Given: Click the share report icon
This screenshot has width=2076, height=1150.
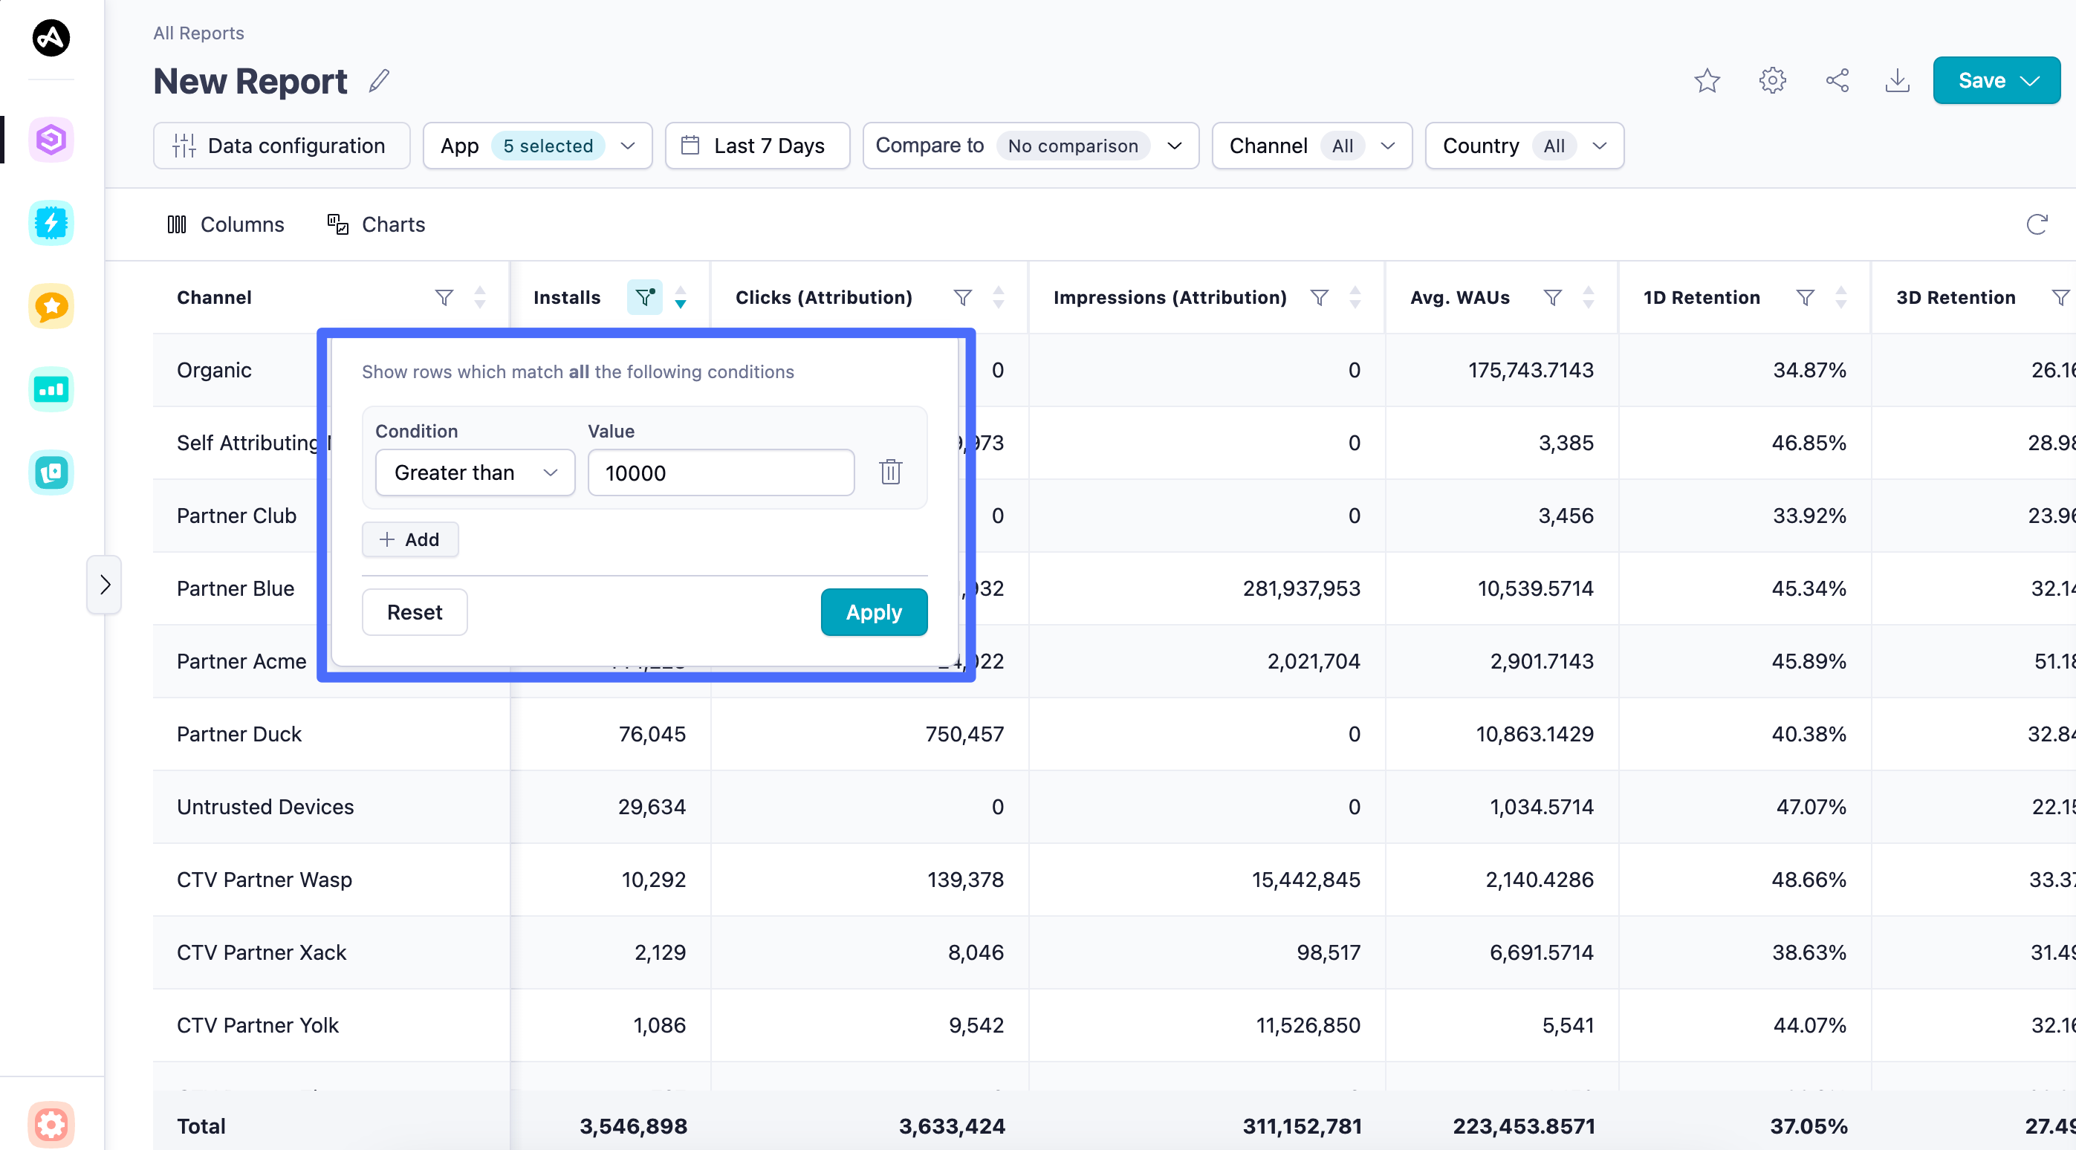Looking at the screenshot, I should coord(1837,80).
